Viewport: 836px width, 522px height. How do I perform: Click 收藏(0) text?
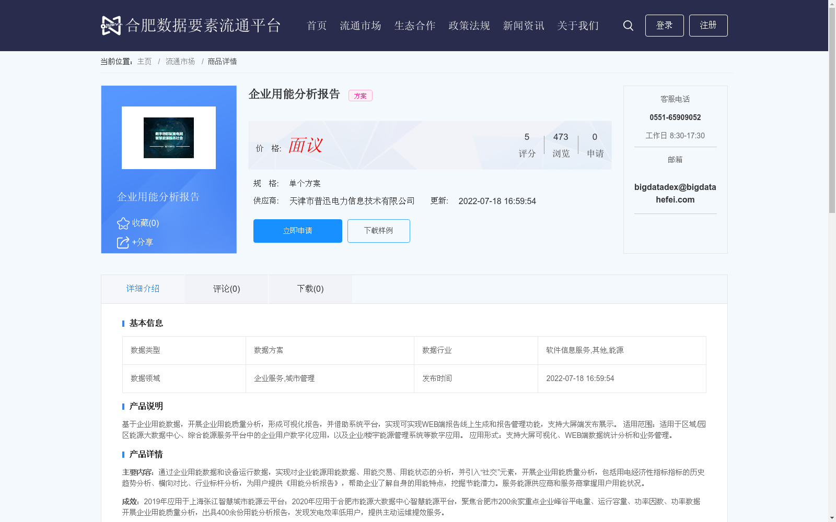click(x=146, y=223)
